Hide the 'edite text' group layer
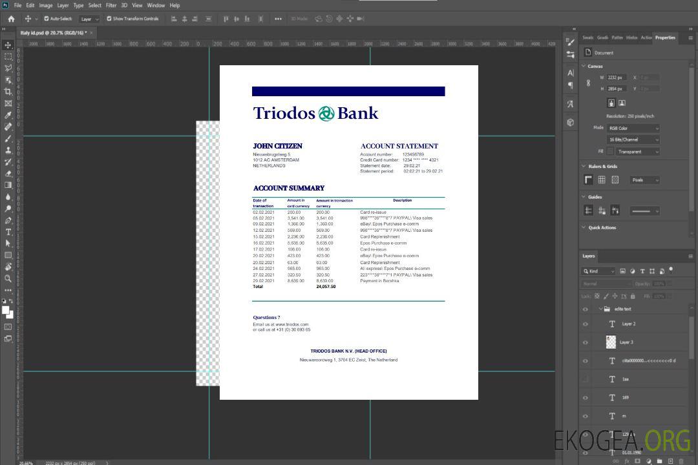Viewport: 698px width, 465px height. coord(586,309)
